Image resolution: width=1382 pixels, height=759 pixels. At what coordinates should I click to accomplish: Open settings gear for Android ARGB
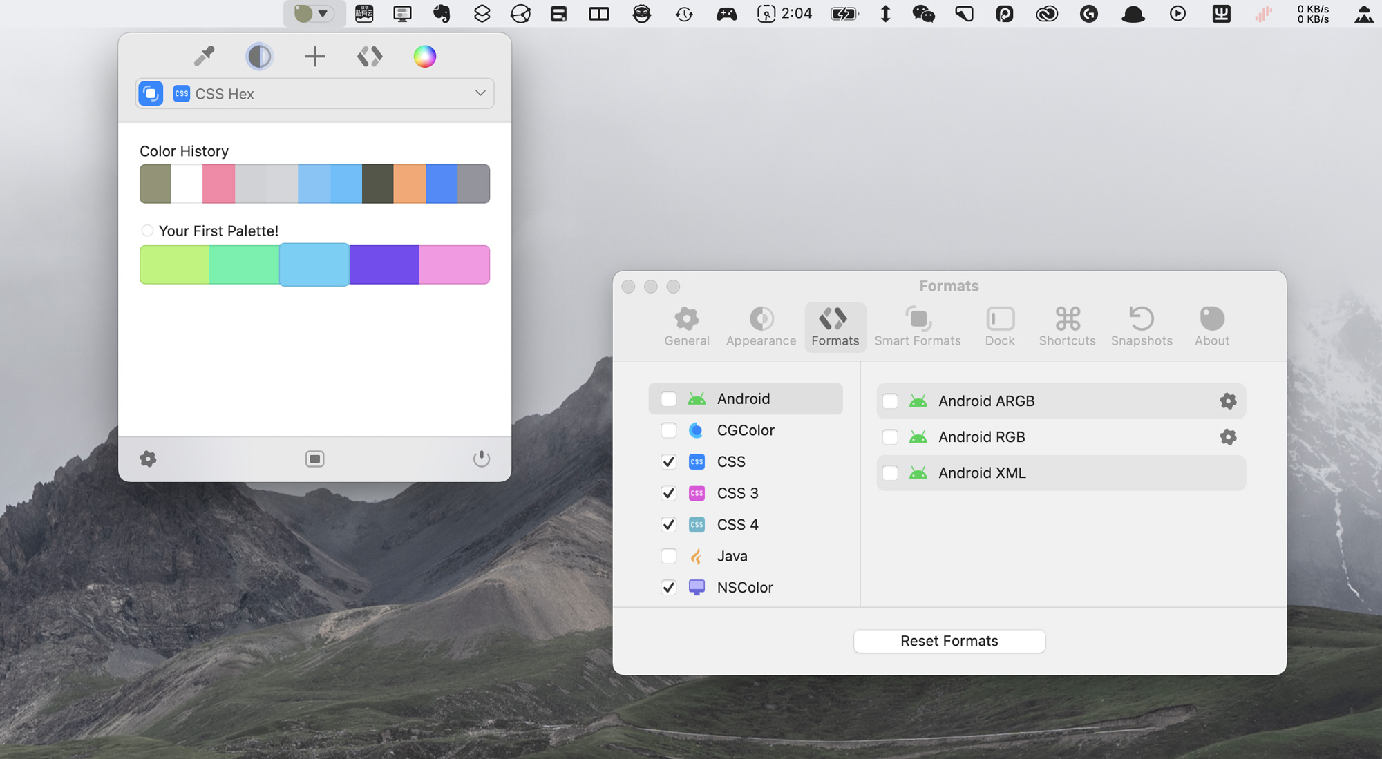point(1228,401)
